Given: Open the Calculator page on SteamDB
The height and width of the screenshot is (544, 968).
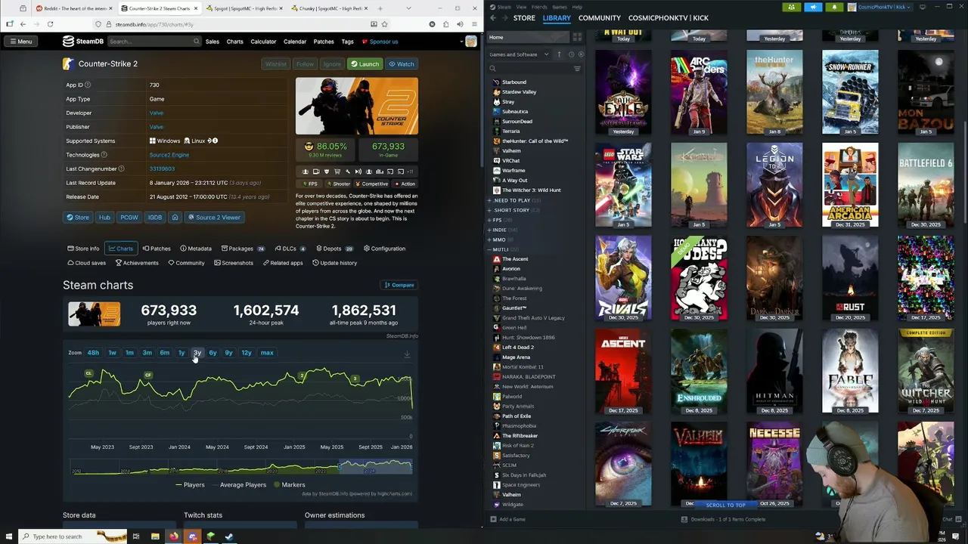Looking at the screenshot, I should pyautogui.click(x=263, y=42).
